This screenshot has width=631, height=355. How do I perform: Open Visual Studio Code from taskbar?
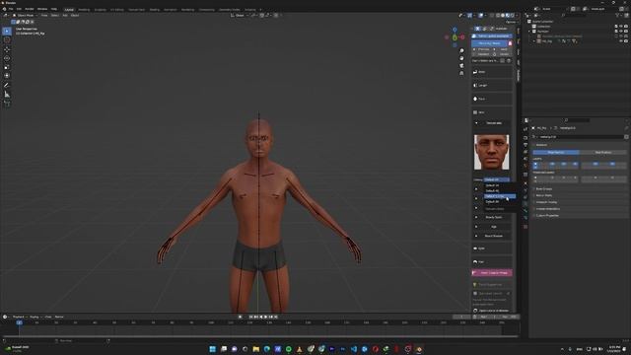coord(354,349)
